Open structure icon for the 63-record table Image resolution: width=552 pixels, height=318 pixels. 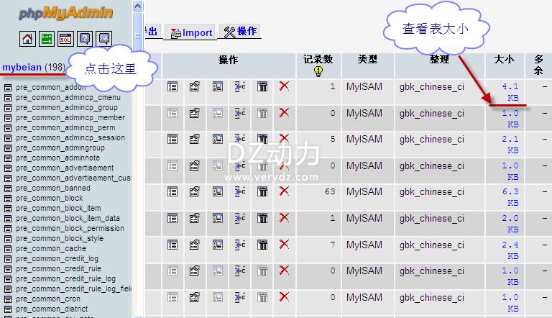point(195,191)
